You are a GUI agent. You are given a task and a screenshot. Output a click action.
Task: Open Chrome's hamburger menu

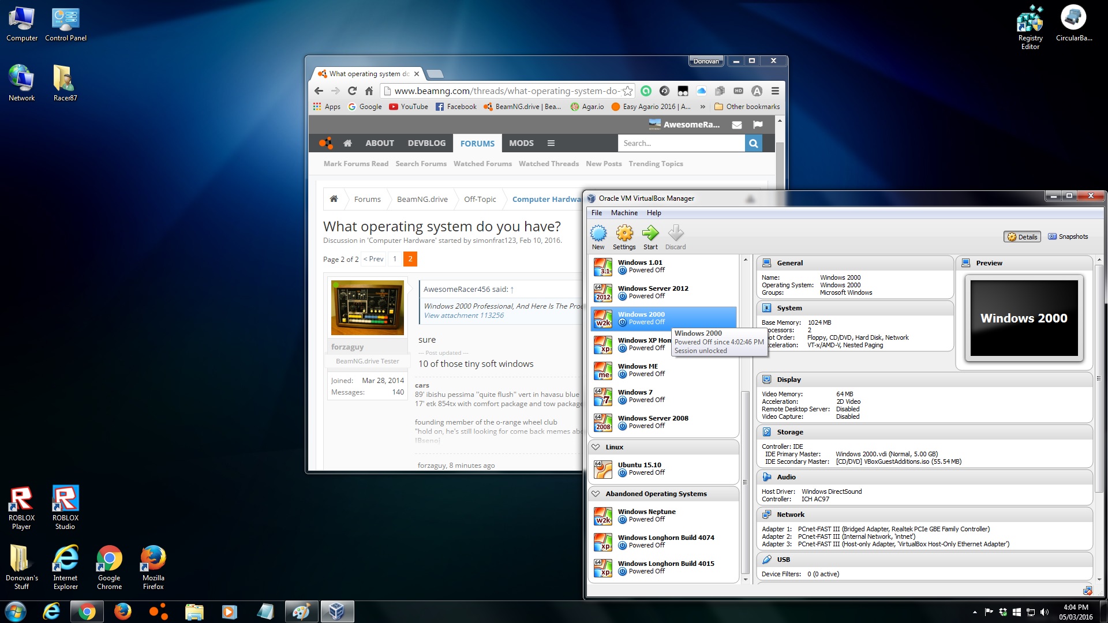coord(775,91)
